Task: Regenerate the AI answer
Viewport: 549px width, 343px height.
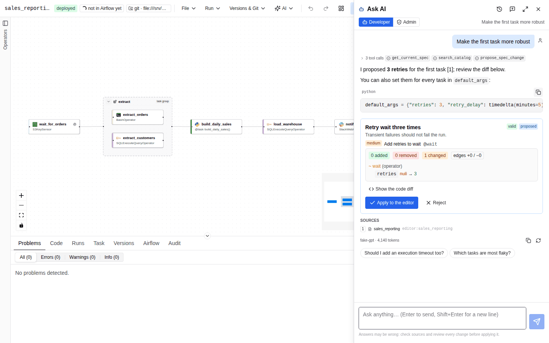Action: [x=538, y=240]
